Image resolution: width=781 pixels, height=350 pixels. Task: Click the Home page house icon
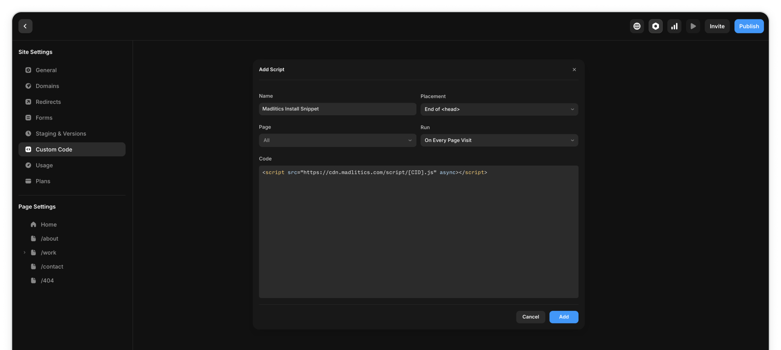click(34, 224)
